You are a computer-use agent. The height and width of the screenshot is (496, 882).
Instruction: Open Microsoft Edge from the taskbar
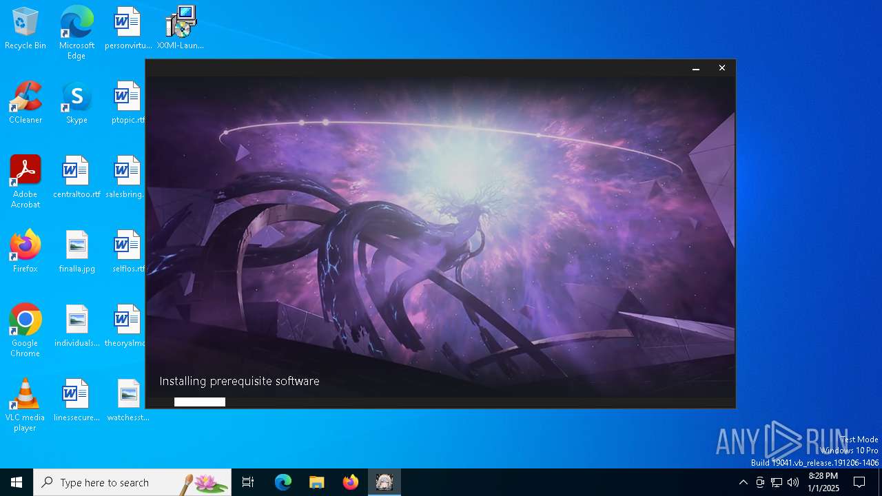pos(283,482)
